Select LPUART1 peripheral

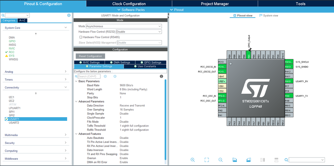[14, 108]
